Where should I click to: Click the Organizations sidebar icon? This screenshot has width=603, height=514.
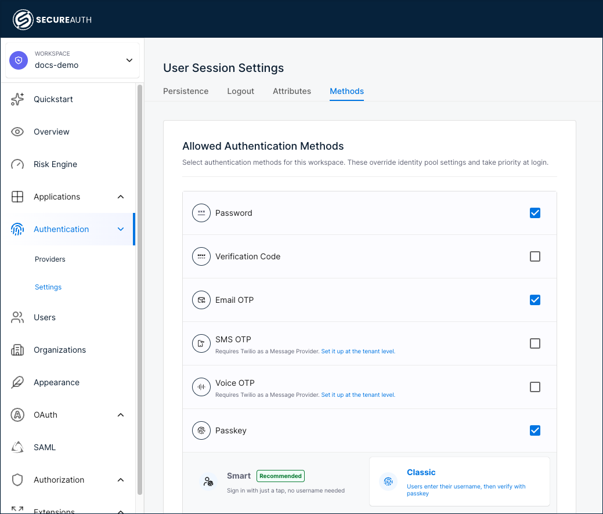tap(17, 350)
